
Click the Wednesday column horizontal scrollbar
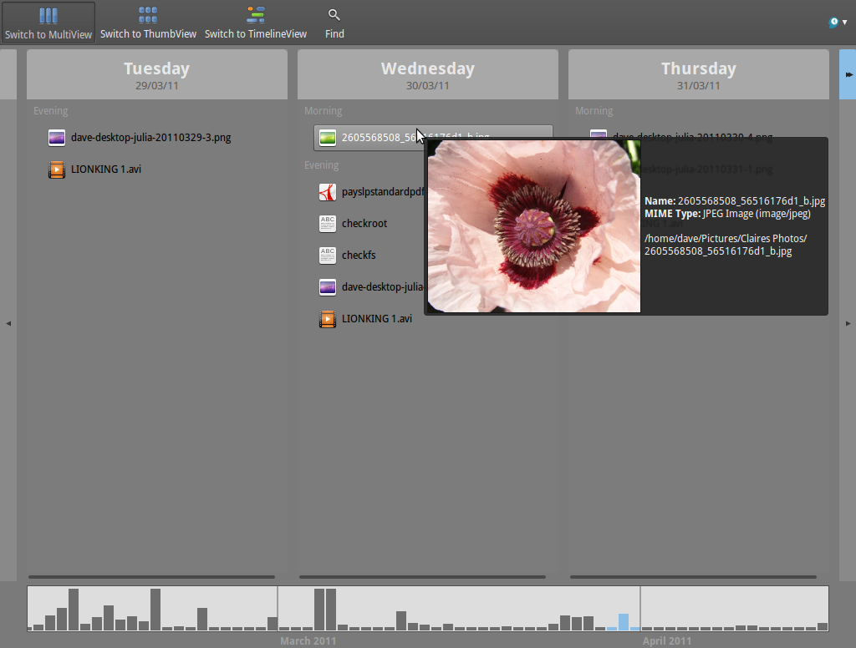point(422,576)
